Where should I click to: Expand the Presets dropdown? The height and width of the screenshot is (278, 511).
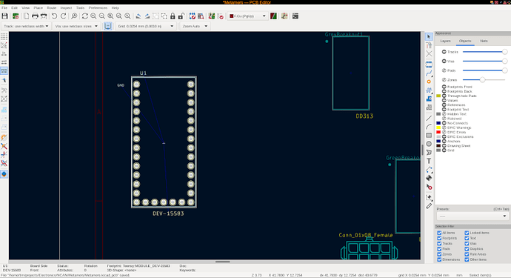472,216
